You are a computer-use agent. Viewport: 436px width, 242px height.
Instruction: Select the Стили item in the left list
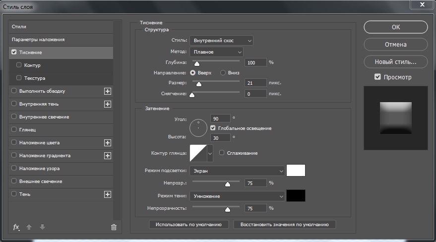coord(61,27)
